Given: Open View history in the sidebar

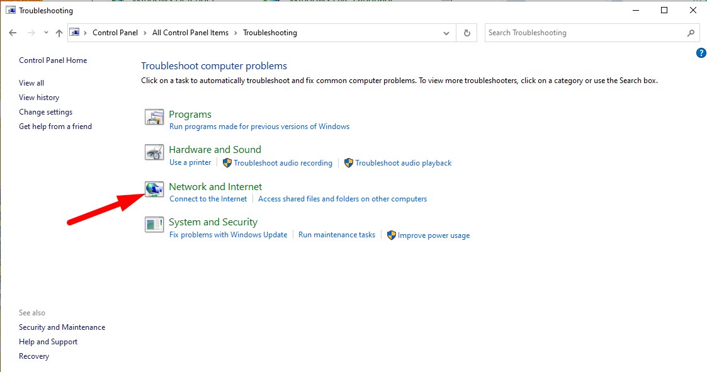Looking at the screenshot, I should (x=39, y=98).
